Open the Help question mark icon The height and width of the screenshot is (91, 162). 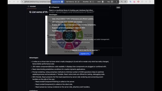tap(112, 2)
